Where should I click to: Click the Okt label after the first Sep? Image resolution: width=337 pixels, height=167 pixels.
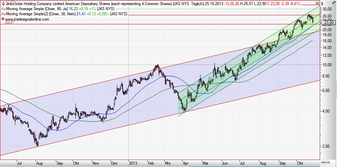76,163
